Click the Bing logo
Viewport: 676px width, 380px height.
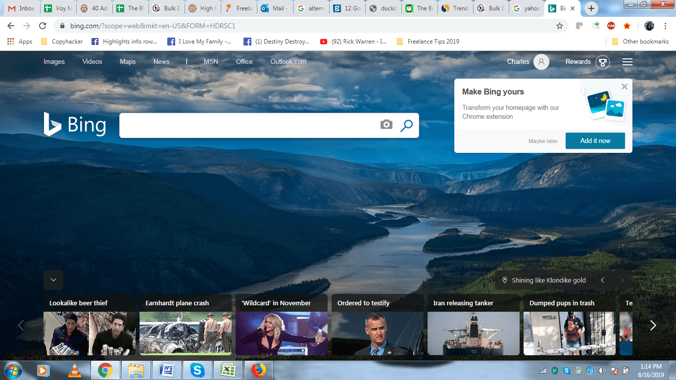[x=75, y=124]
